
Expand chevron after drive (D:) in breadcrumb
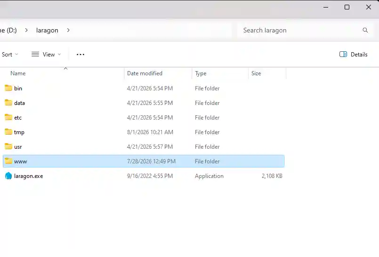(26, 30)
